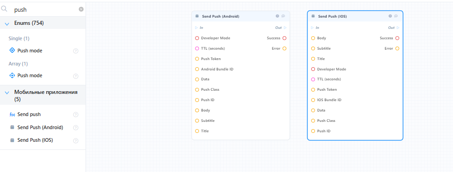Click the Send Push (Android) node header
The image size is (453, 172).
coord(241,16)
